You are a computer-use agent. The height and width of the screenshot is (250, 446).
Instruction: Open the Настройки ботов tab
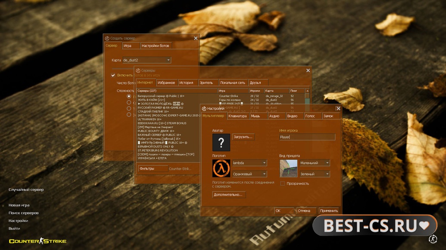click(x=155, y=46)
